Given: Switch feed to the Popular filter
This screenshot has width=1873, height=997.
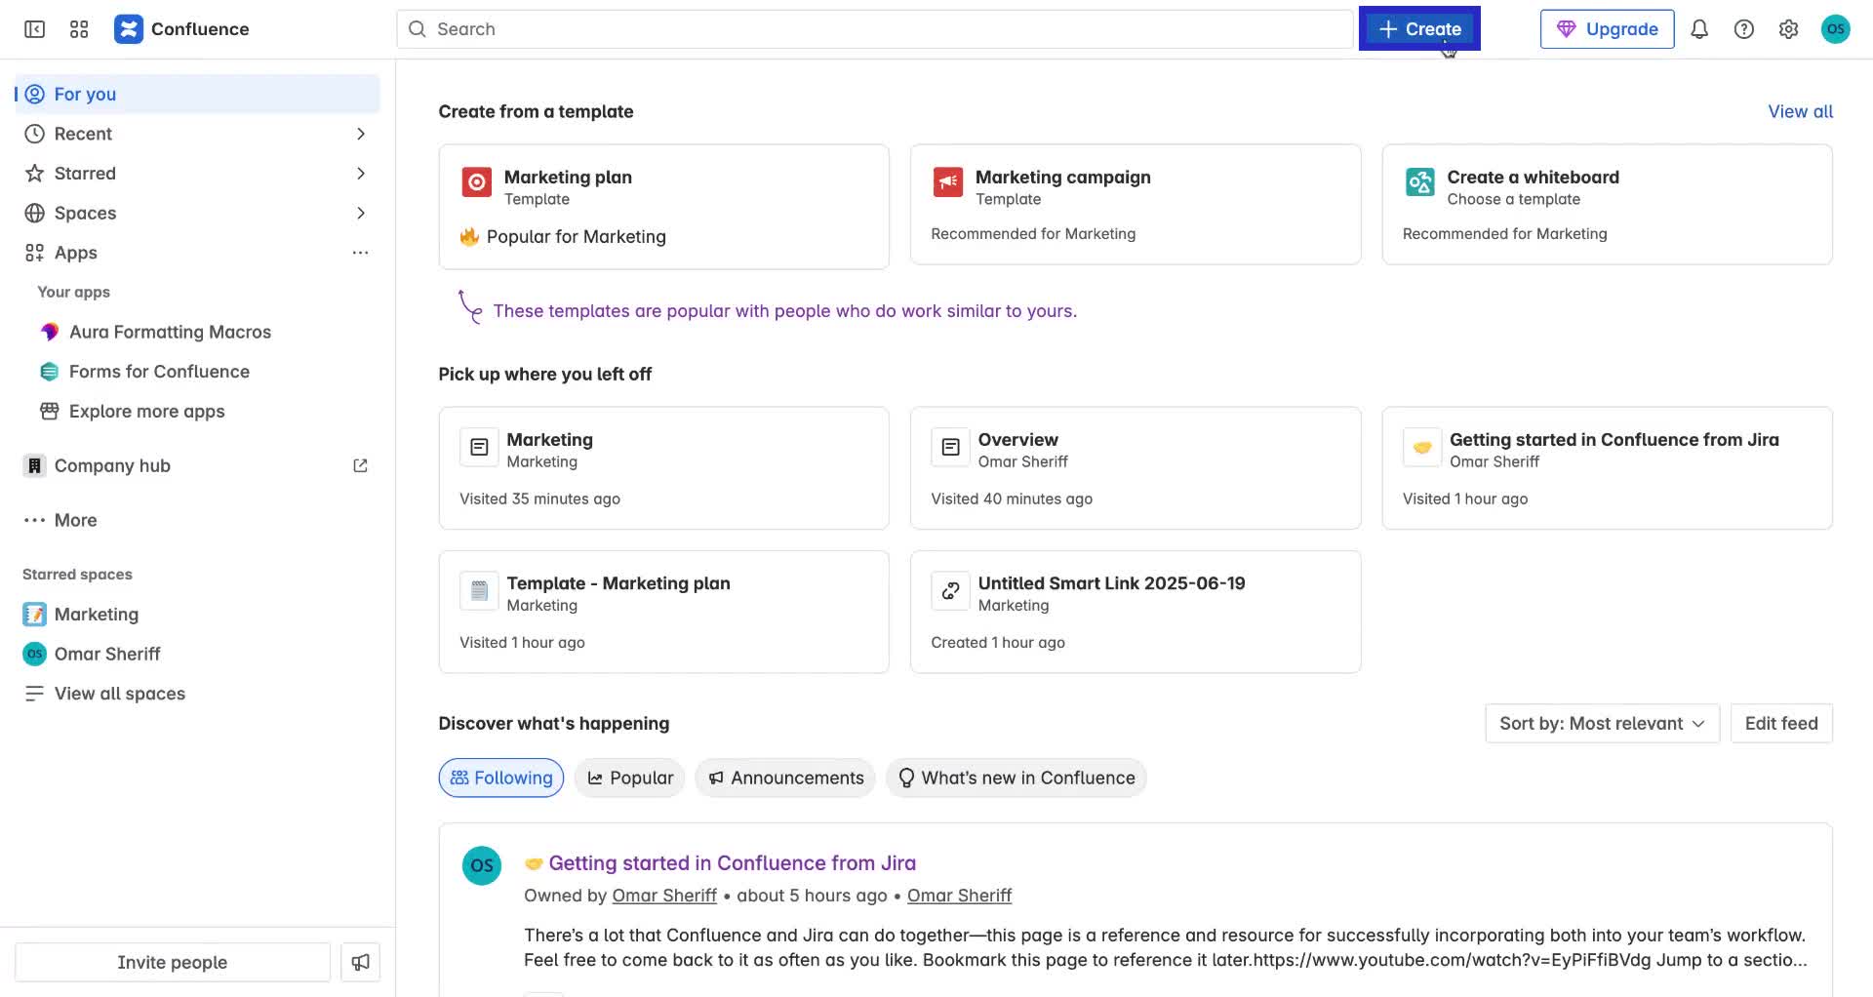Looking at the screenshot, I should [x=630, y=778].
